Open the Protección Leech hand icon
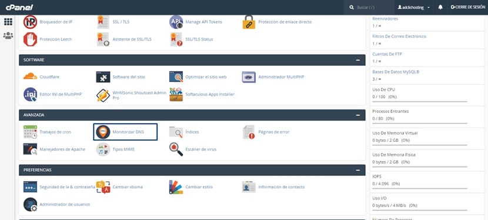 [30, 39]
